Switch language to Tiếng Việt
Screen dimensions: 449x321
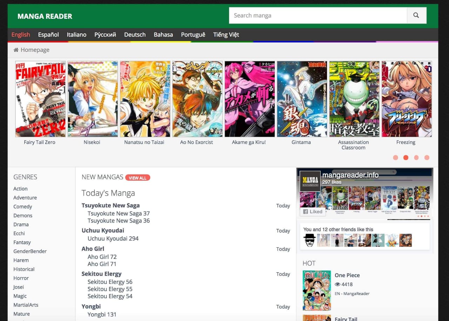tap(226, 34)
